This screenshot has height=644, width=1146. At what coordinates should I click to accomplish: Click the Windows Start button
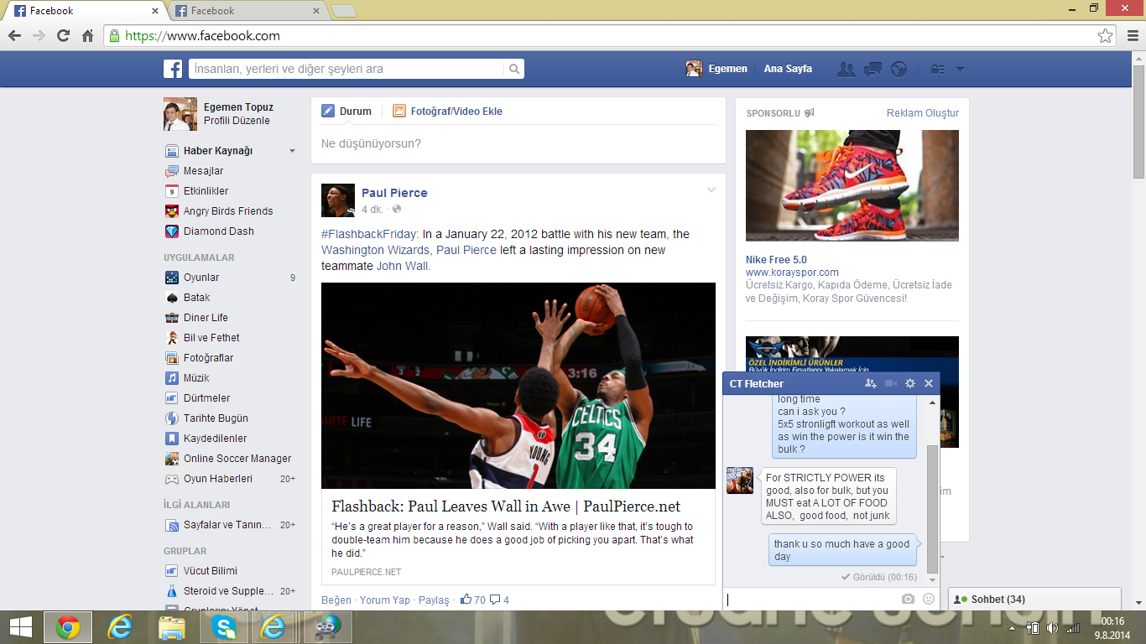coord(21,627)
